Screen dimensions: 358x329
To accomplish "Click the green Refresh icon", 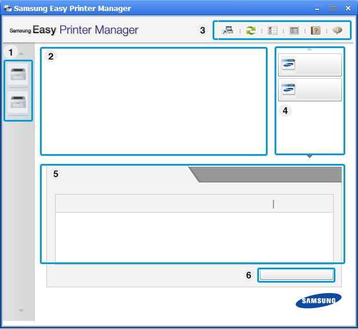I will [x=250, y=31].
